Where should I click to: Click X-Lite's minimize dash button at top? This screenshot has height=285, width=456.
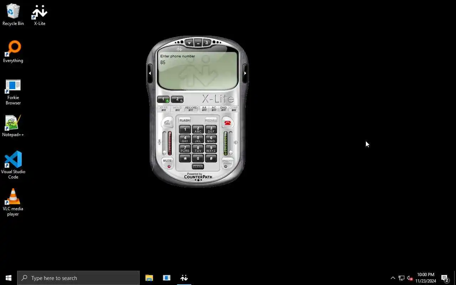click(198, 43)
